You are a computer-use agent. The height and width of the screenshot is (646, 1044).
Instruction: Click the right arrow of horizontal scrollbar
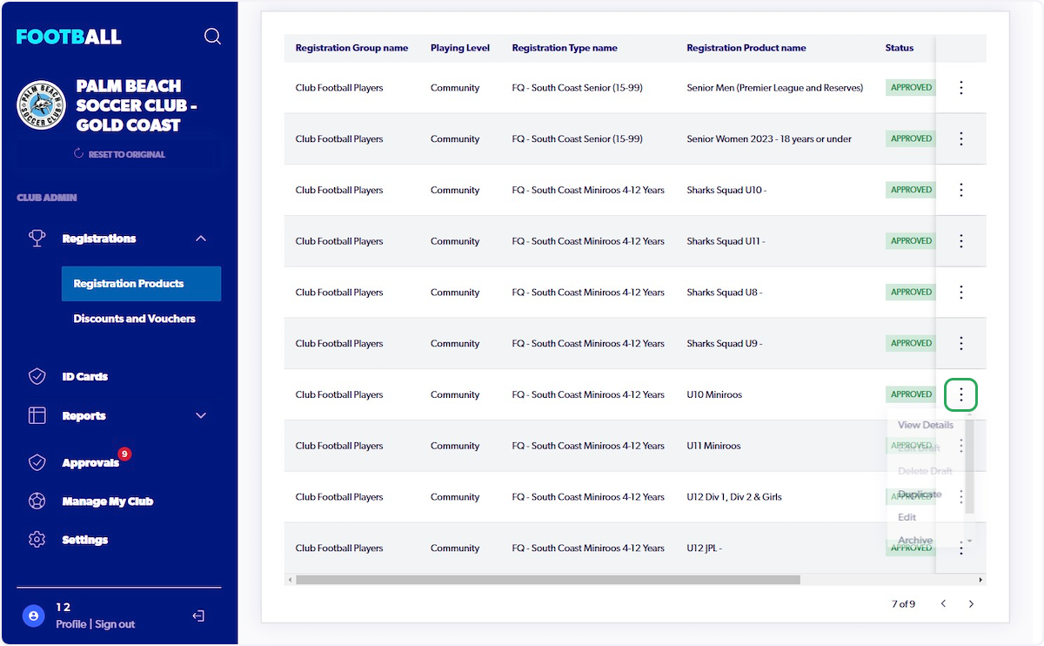[981, 580]
